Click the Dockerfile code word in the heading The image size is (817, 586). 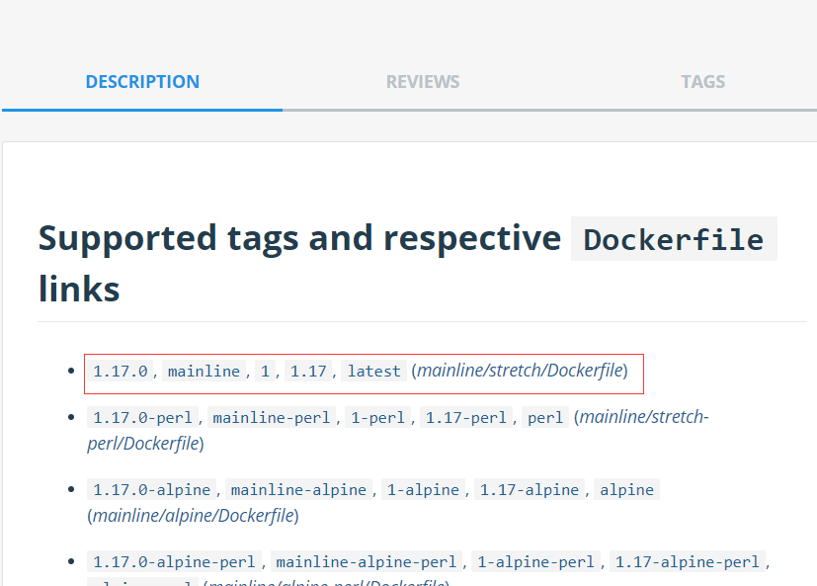coord(674,240)
